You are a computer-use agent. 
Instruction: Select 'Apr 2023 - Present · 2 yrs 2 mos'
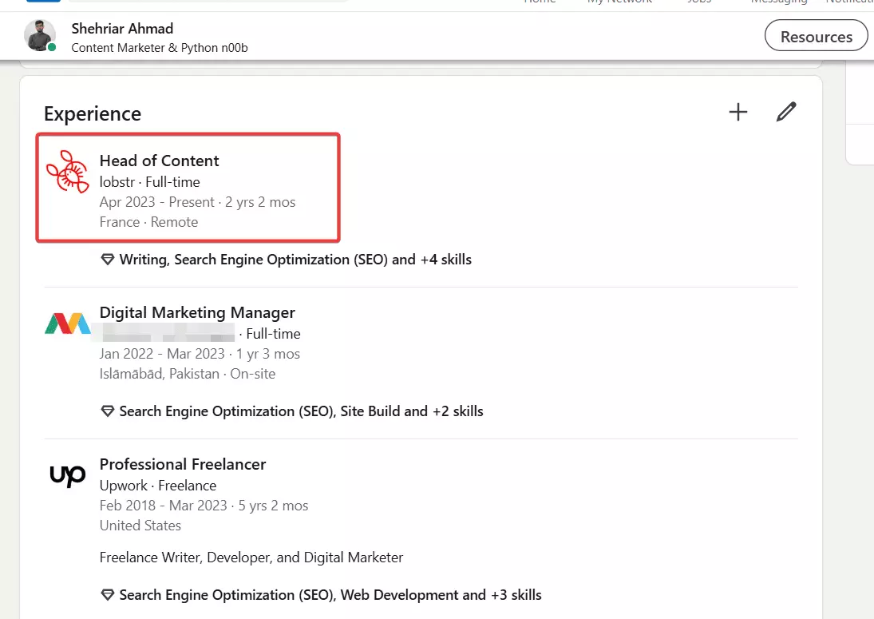tap(198, 202)
